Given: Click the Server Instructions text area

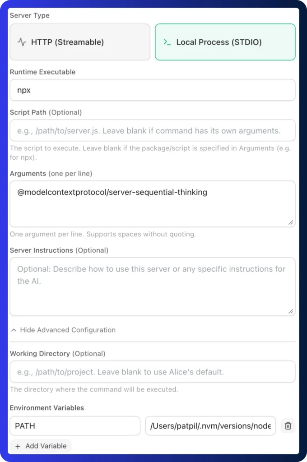Looking at the screenshot, I should [153, 287].
